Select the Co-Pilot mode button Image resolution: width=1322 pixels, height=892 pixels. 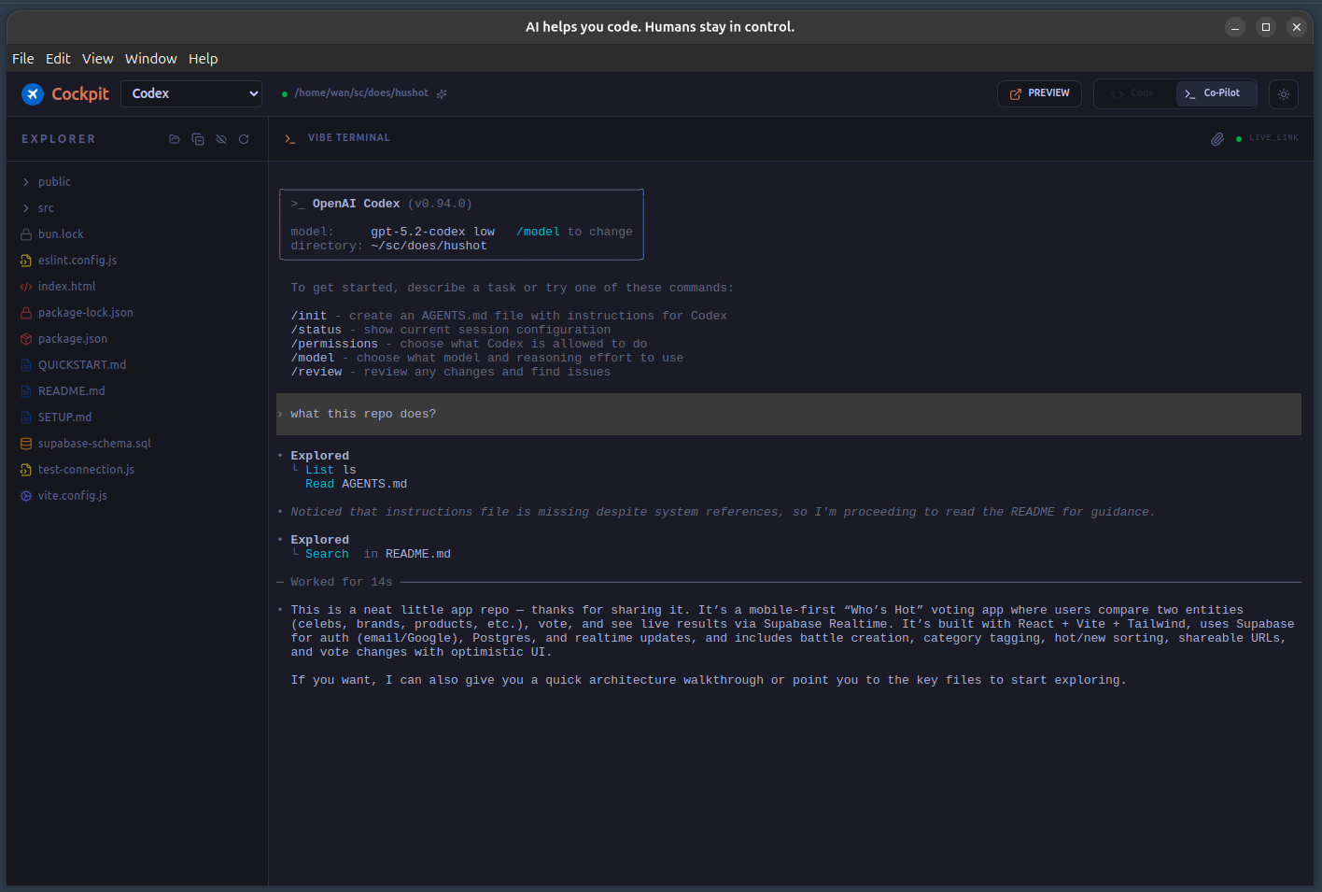click(1214, 93)
